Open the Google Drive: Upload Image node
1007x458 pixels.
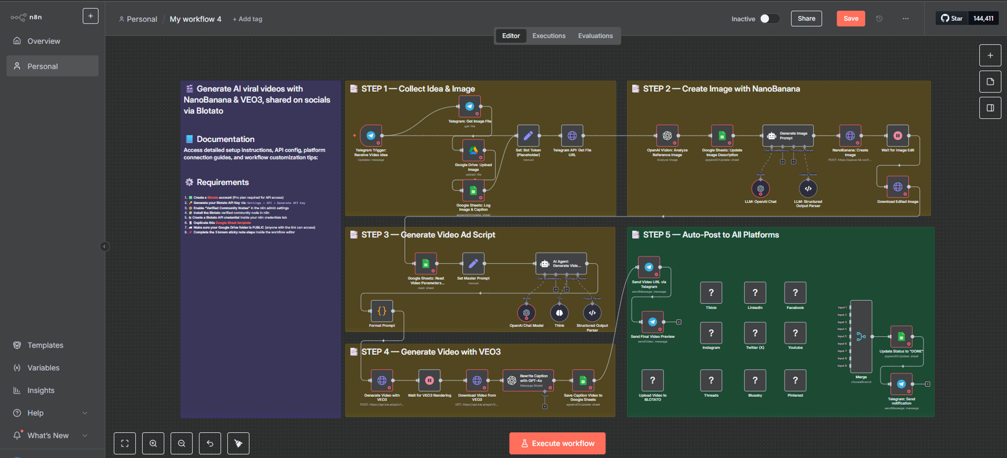473,150
